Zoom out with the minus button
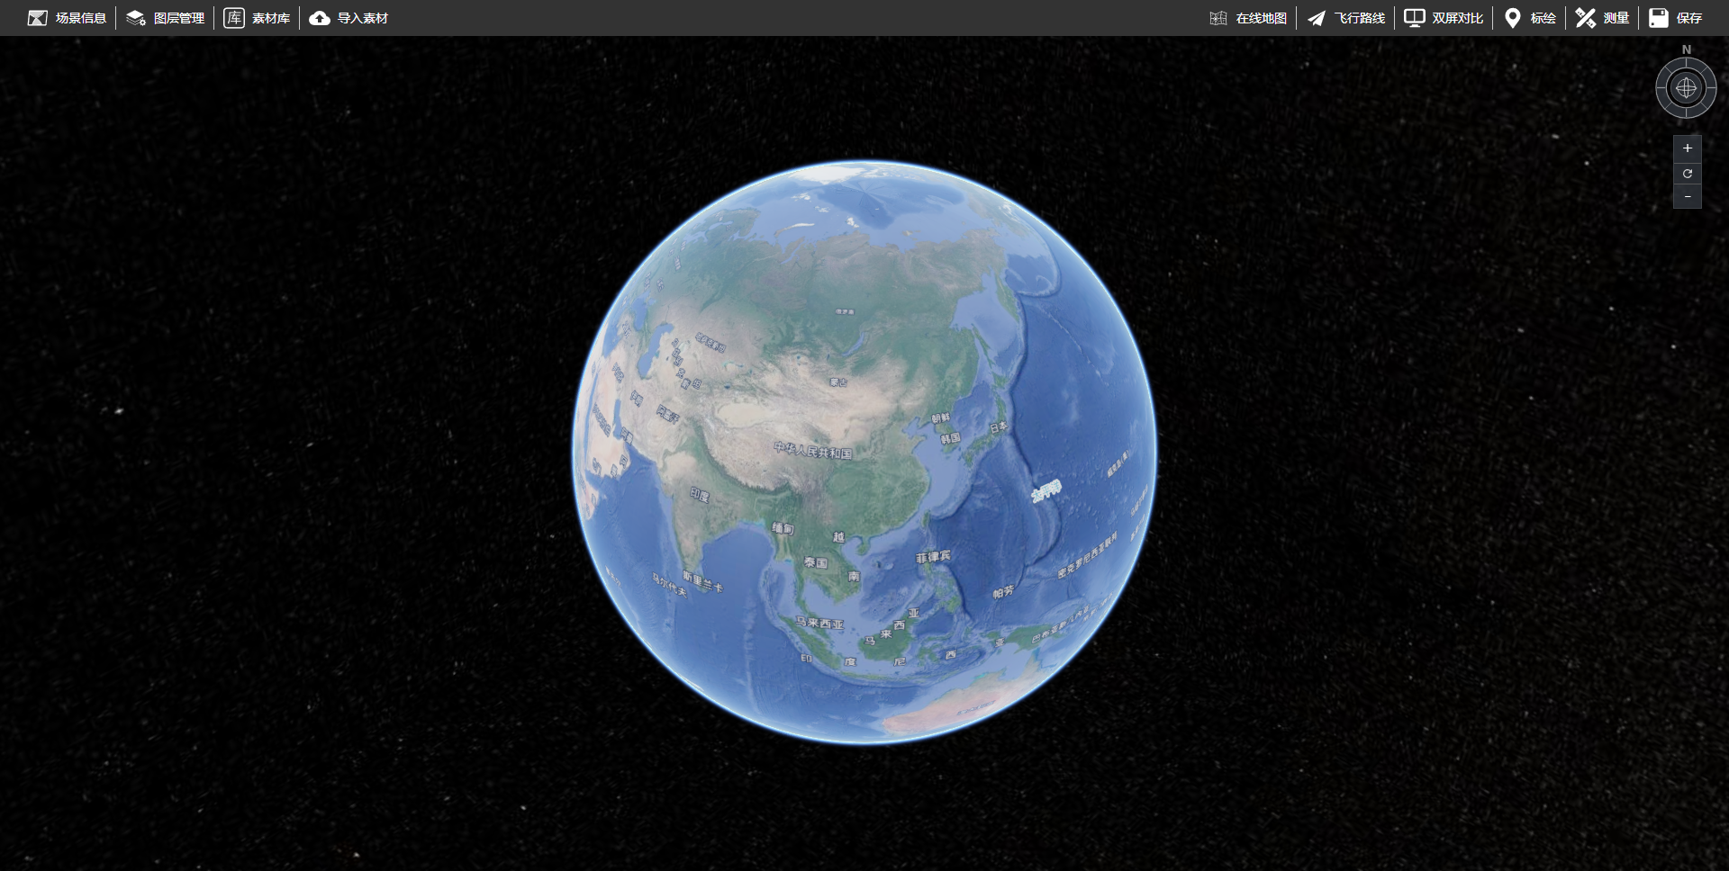This screenshot has height=871, width=1729. (1687, 197)
